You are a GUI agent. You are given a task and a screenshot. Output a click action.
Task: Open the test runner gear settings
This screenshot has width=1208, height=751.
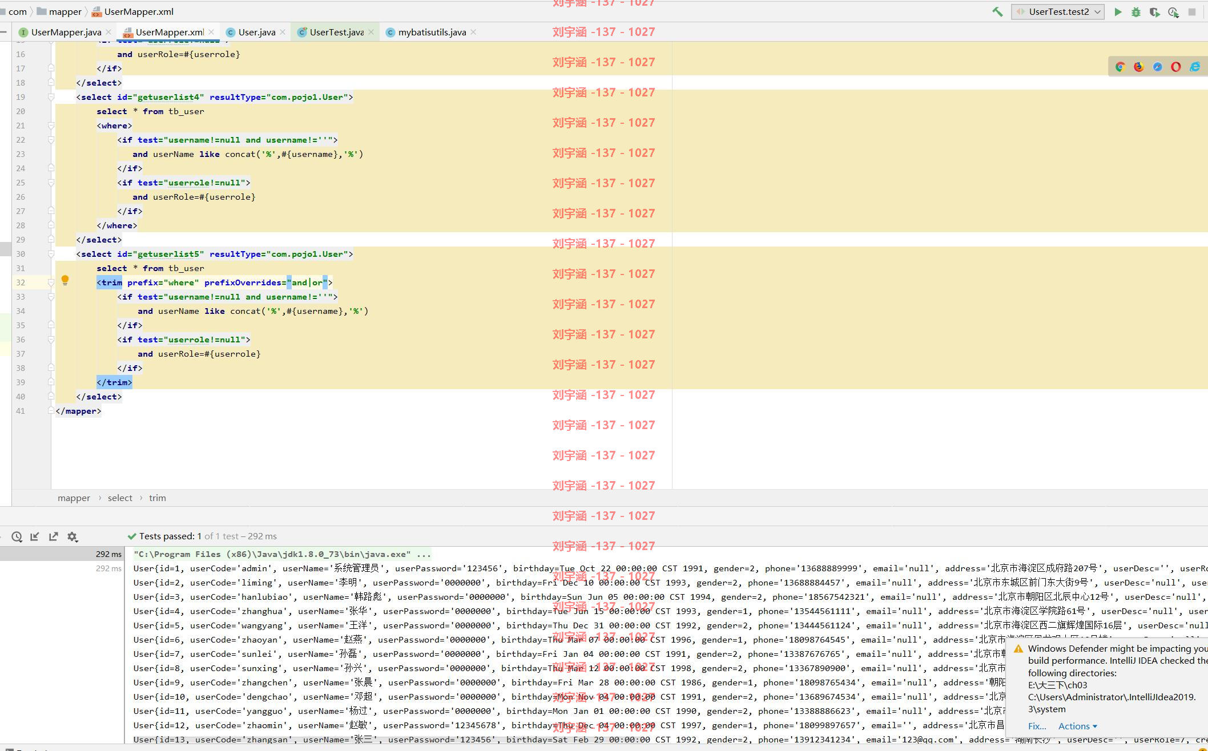click(72, 536)
